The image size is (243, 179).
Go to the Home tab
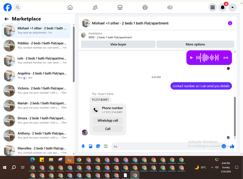70,7
